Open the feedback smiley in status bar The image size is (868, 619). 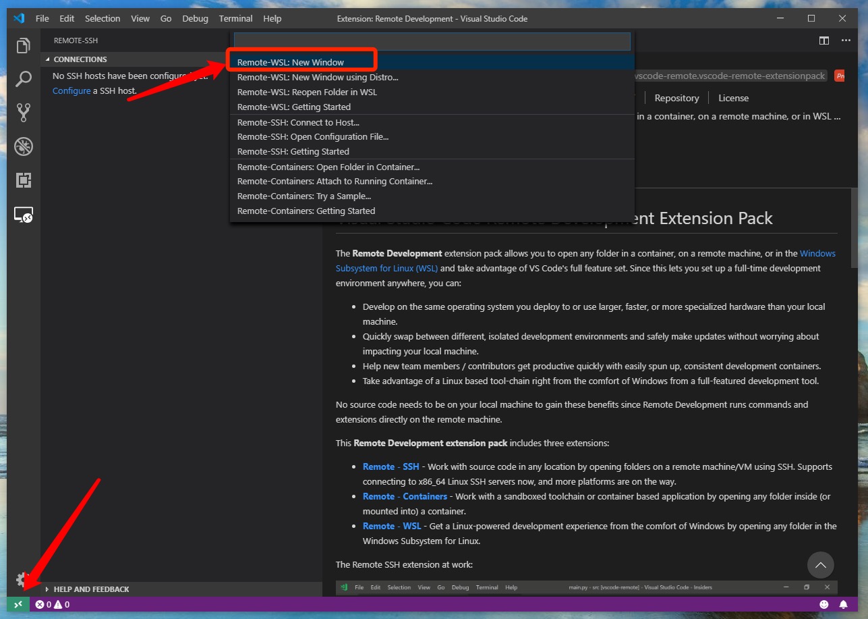tap(823, 604)
